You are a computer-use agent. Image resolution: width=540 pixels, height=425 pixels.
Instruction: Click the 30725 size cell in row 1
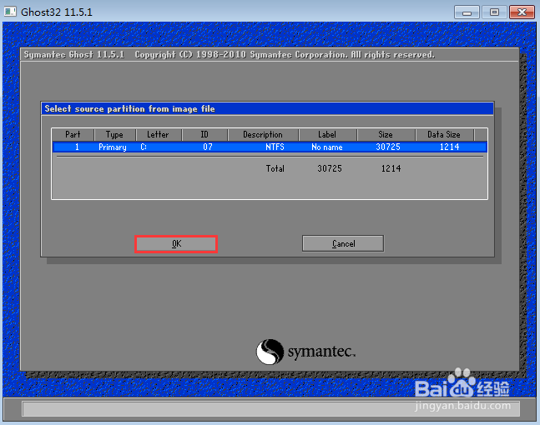(388, 147)
